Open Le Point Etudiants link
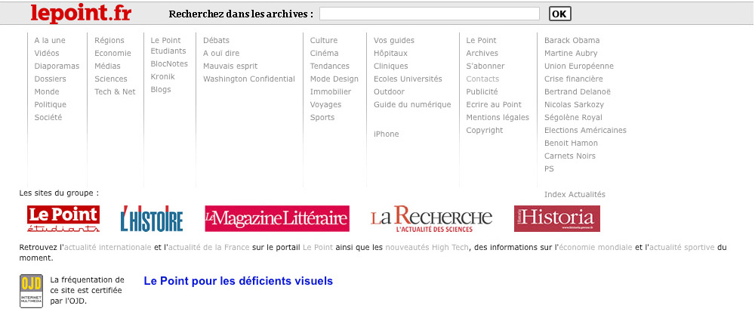This screenshot has height=321, width=755. [168, 46]
